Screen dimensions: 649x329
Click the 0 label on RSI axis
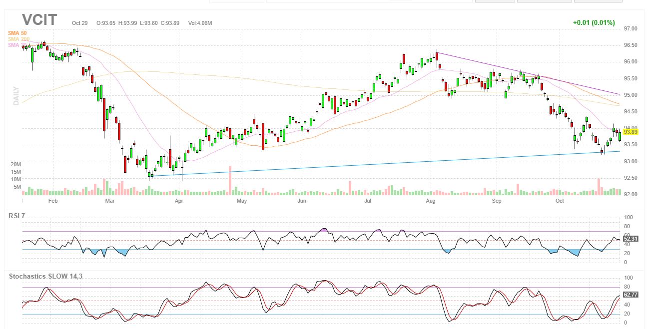coord(625,262)
